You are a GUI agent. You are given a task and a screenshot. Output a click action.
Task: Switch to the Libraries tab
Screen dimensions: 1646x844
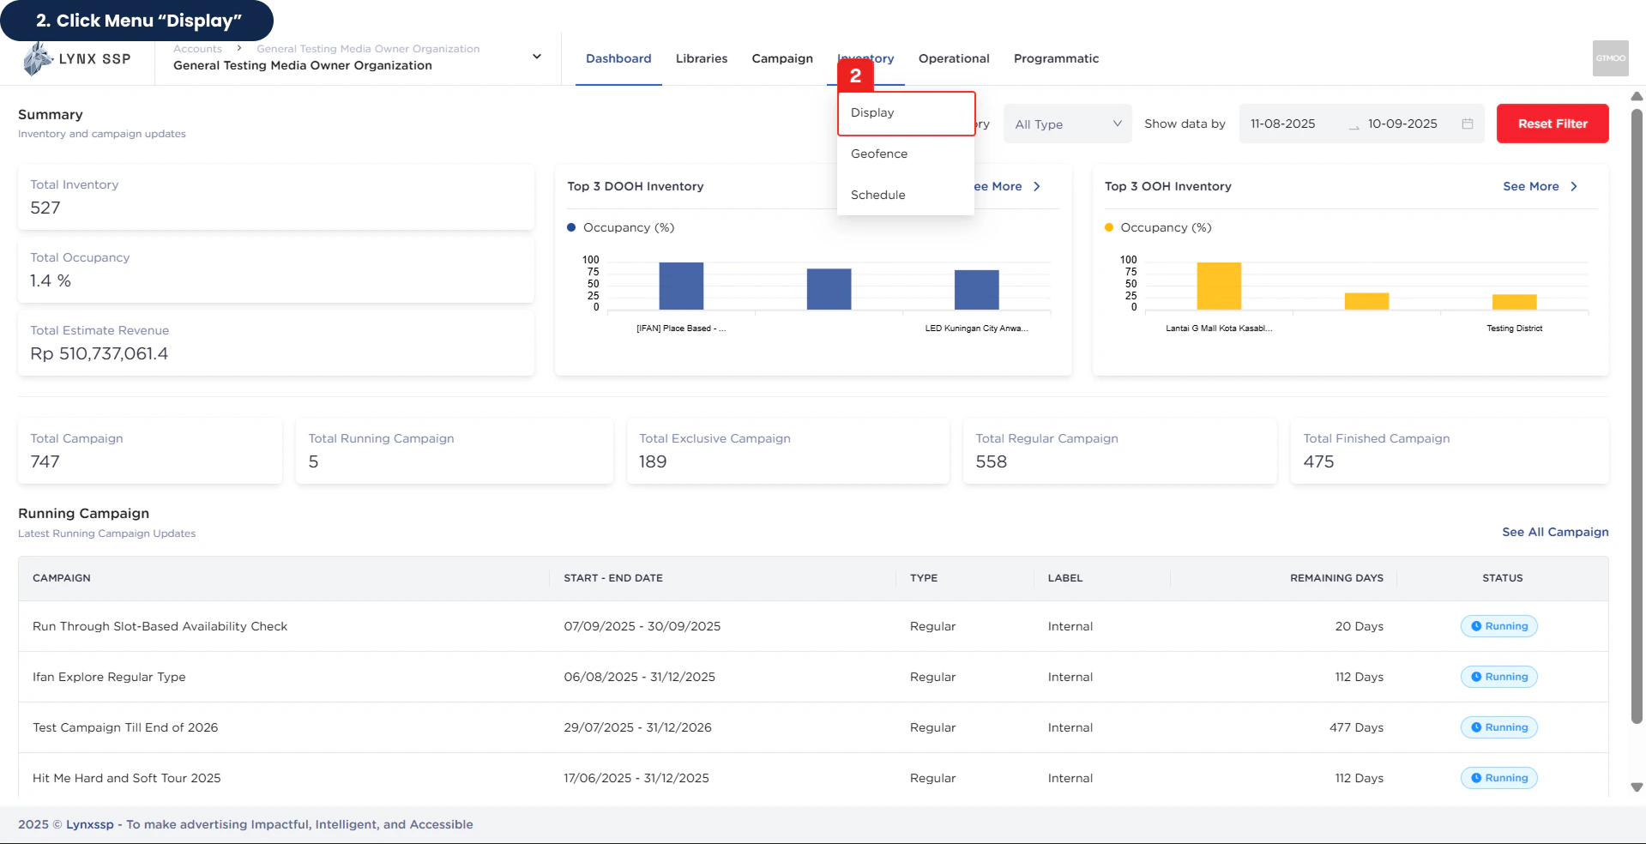click(701, 58)
